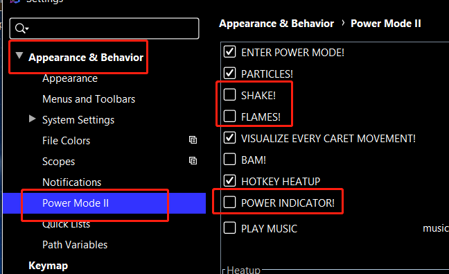449x274 pixels.
Task: Check the BAM! checkbox
Action: tap(229, 159)
